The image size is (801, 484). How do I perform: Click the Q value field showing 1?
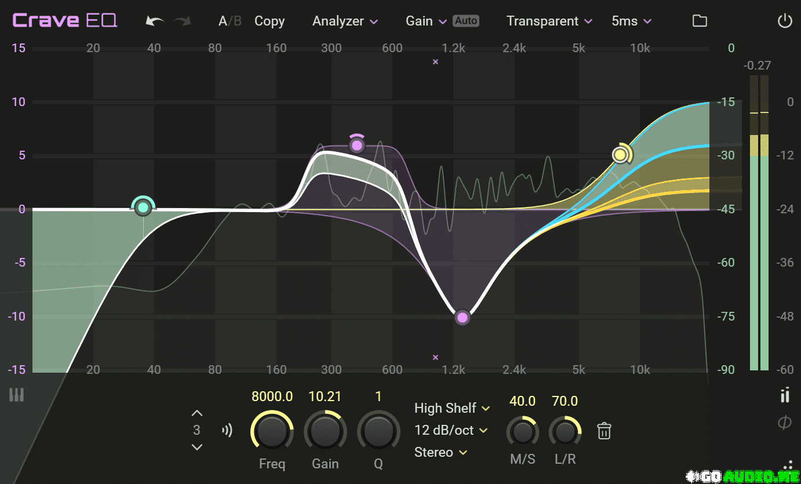378,397
